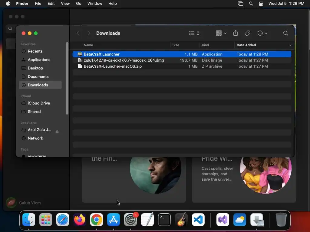The width and height of the screenshot is (310, 232).
Task: Open the Go menu
Action: click(x=79, y=4)
